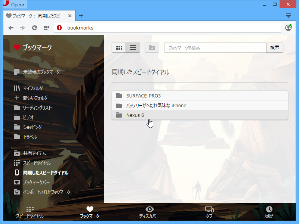Open a new tab with plus button
Viewport: 299px width, 224px height.
tap(81, 16)
